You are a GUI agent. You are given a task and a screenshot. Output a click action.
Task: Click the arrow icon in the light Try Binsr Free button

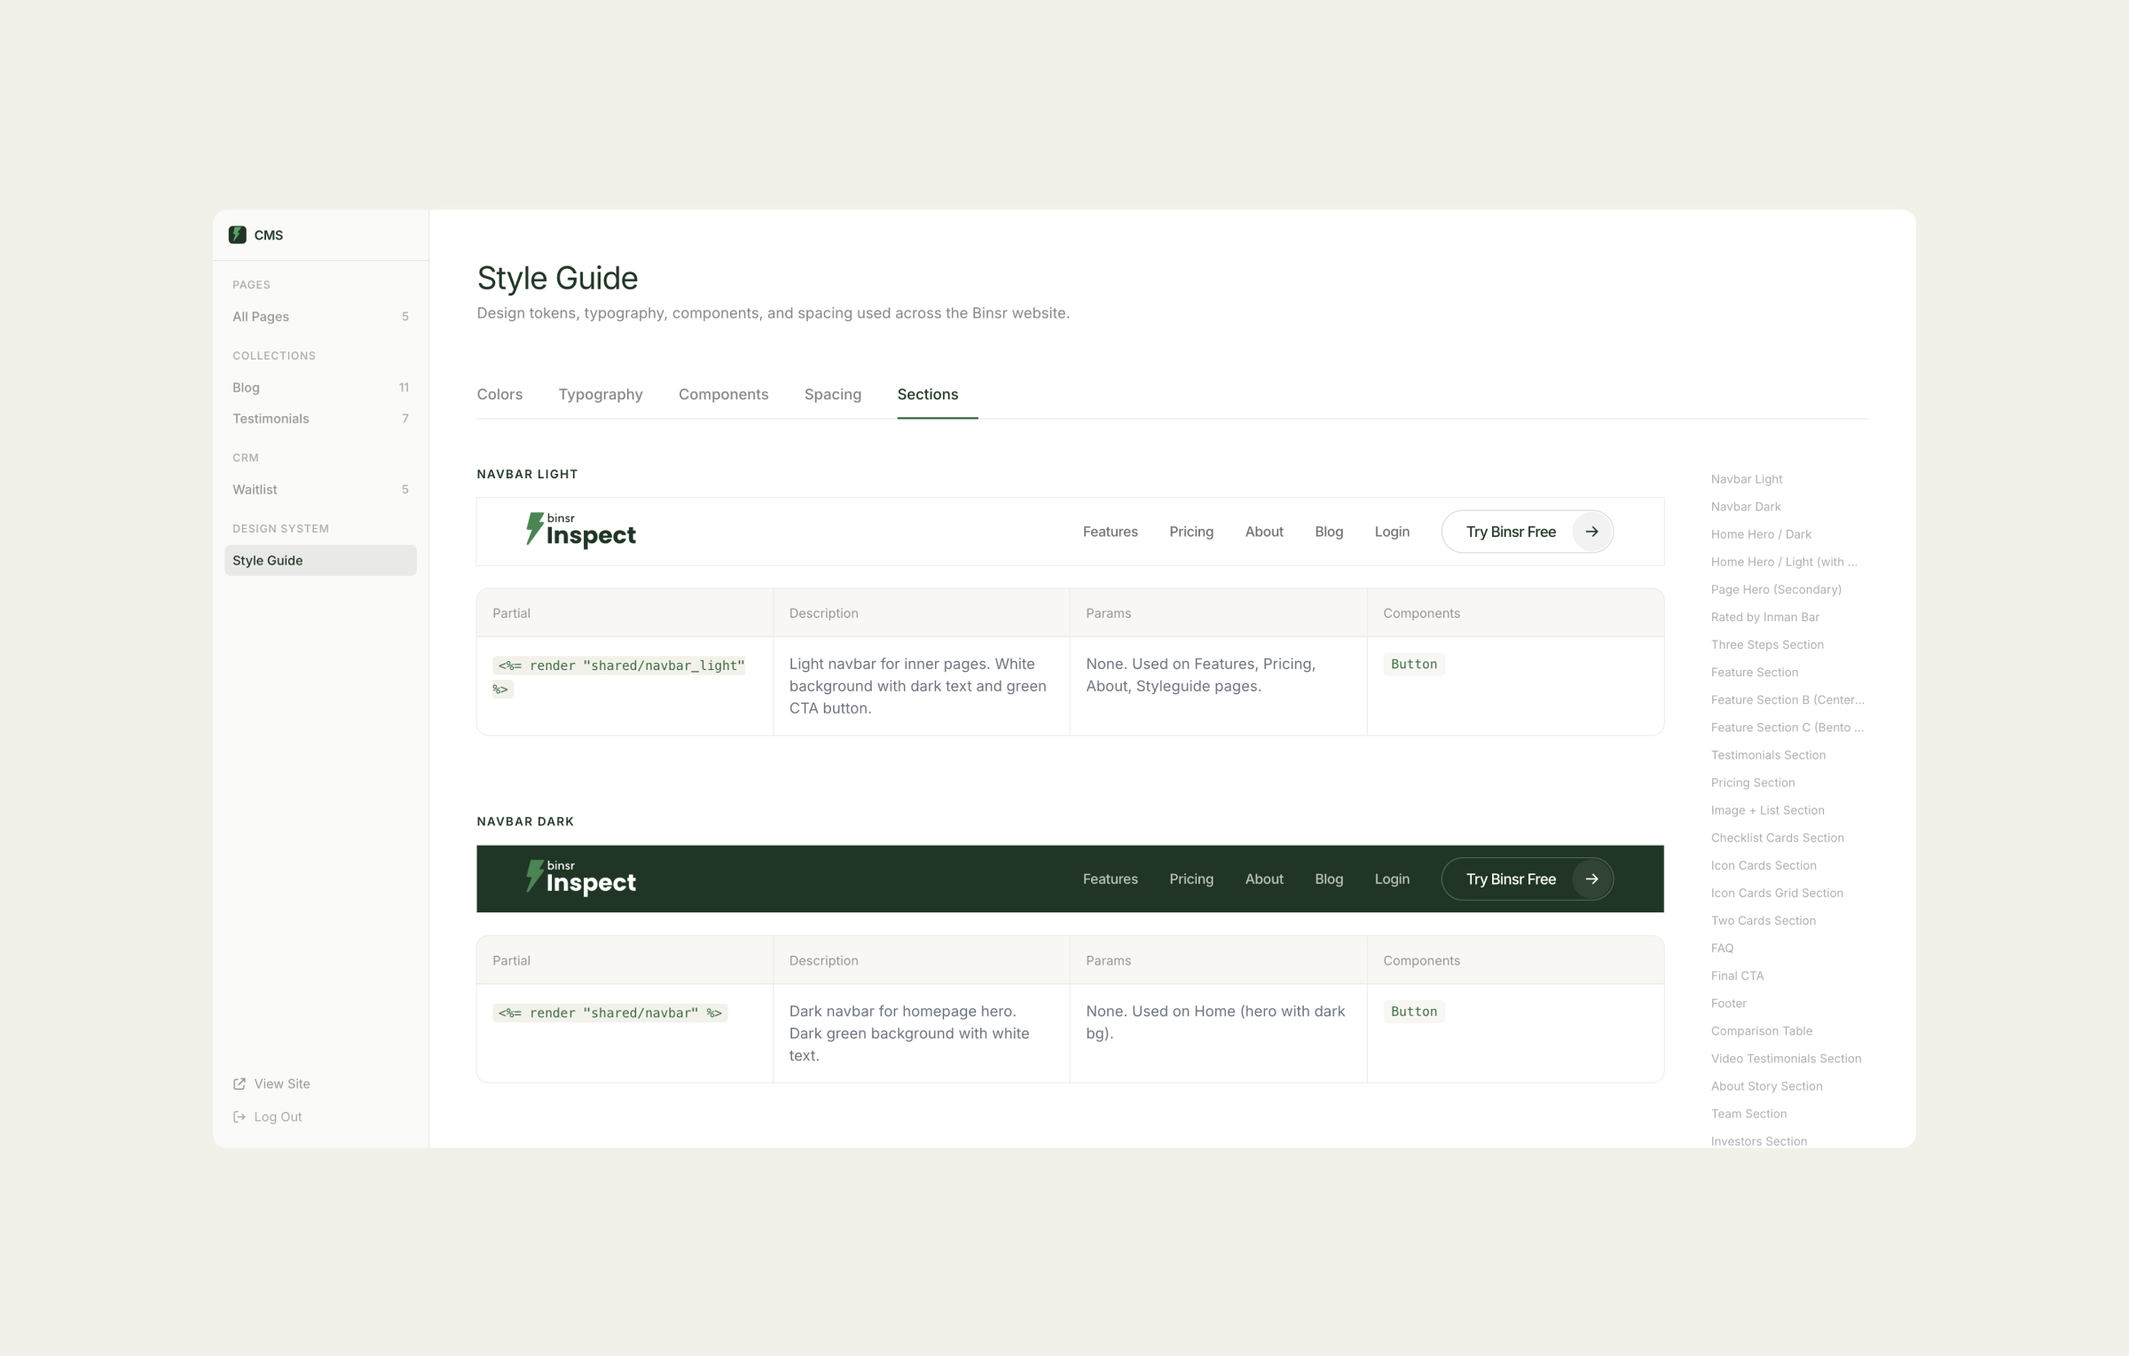click(x=1591, y=532)
